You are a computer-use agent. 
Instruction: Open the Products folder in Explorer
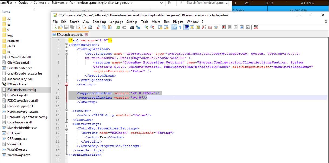click(13, 41)
